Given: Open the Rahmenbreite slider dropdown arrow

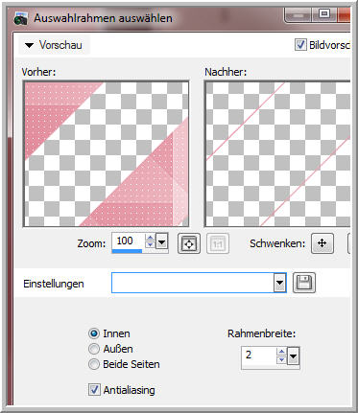Looking at the screenshot, I should pos(293,356).
